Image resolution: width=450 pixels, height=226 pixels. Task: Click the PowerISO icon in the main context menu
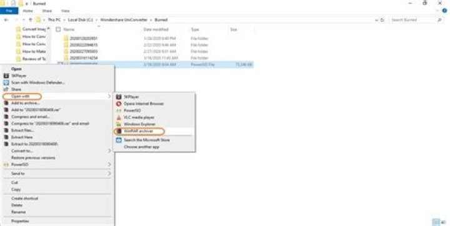coord(6,165)
